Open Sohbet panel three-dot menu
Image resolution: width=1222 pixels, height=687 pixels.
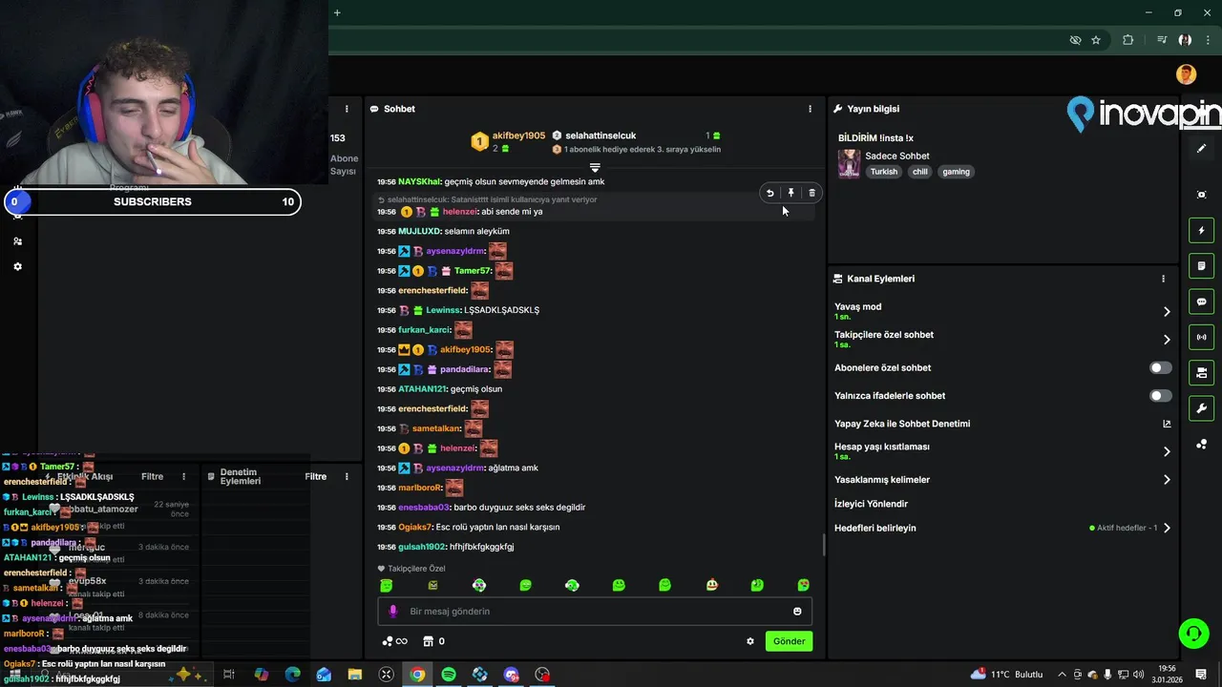(811, 109)
